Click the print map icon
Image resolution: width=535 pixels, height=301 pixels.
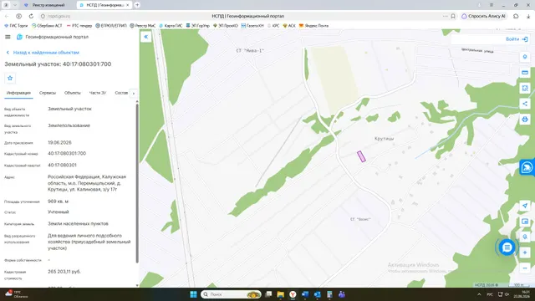525,120
